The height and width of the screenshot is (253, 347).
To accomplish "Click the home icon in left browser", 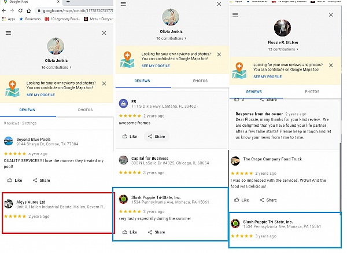I will click(x=29, y=10).
